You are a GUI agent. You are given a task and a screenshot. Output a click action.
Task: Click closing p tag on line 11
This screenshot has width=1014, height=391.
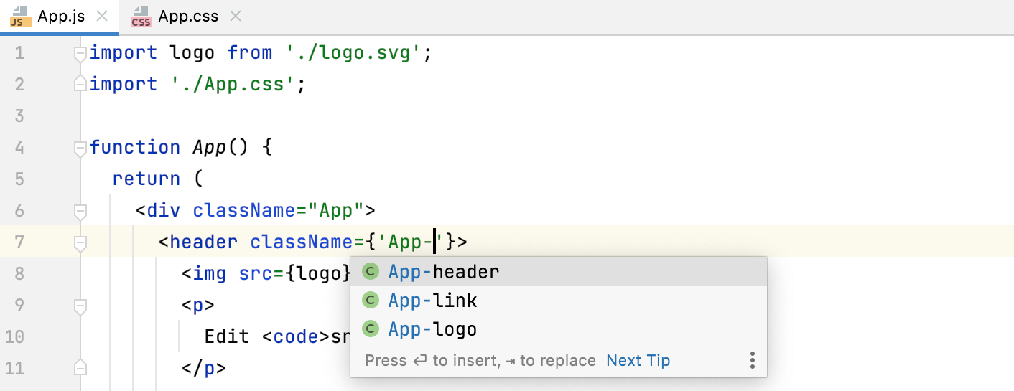tap(204, 369)
